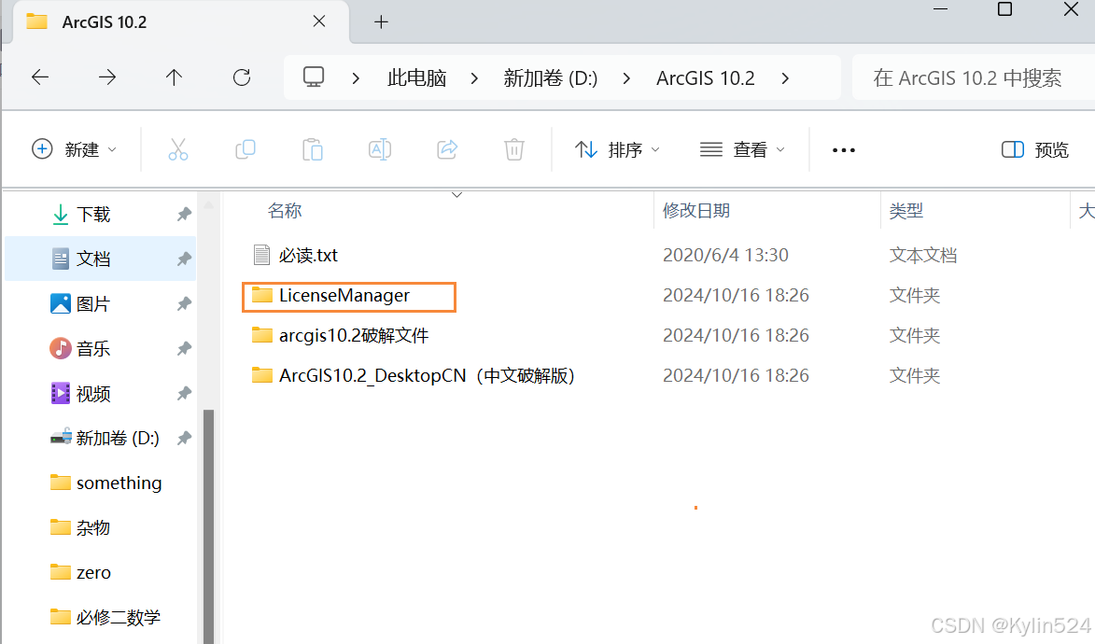Viewport: 1095px width, 644px height.
Task: Click the 必读.txt text file icon
Action: [262, 255]
